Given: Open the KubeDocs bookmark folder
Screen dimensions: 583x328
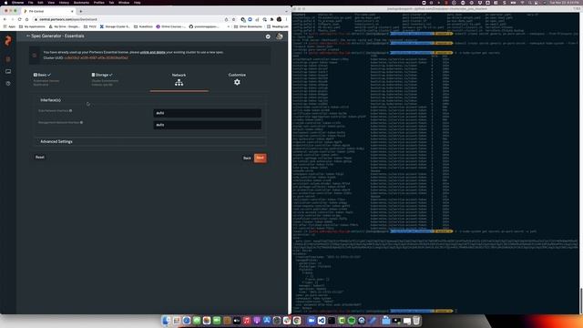Looking at the screenshot, I should point(143,26).
